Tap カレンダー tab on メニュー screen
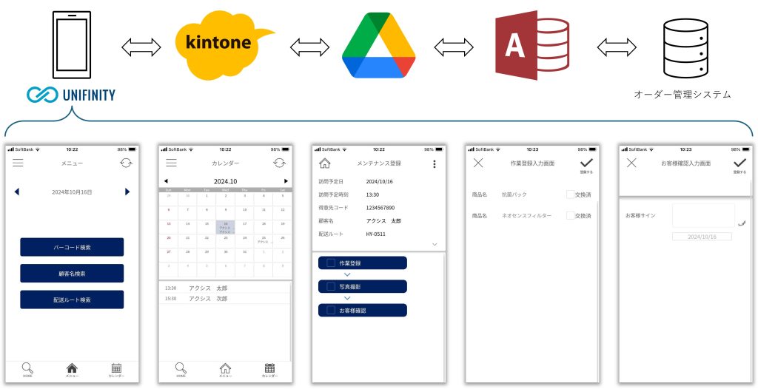 116,370
